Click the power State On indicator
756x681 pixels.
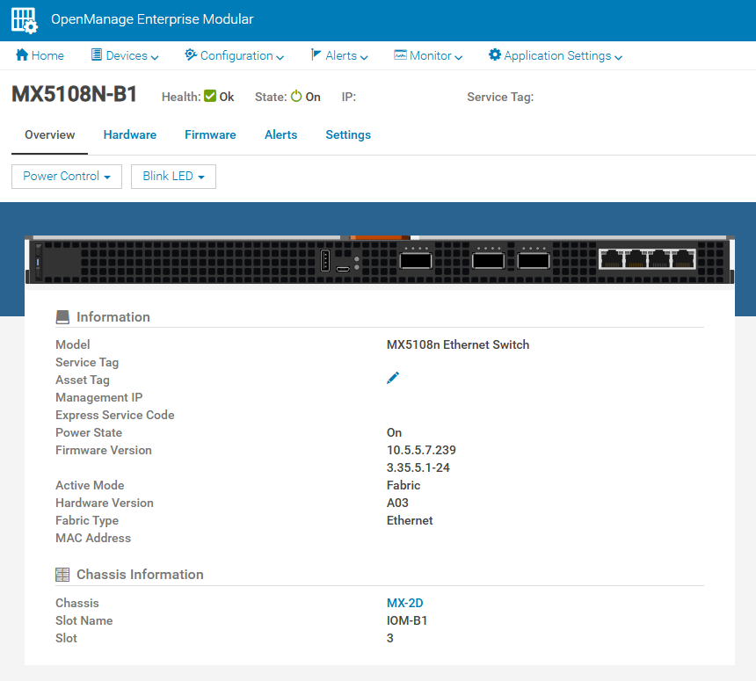pos(296,97)
